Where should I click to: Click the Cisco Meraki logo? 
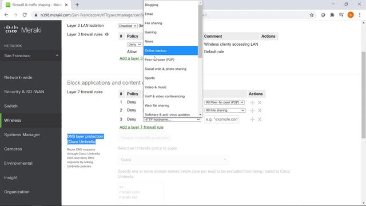23,30
